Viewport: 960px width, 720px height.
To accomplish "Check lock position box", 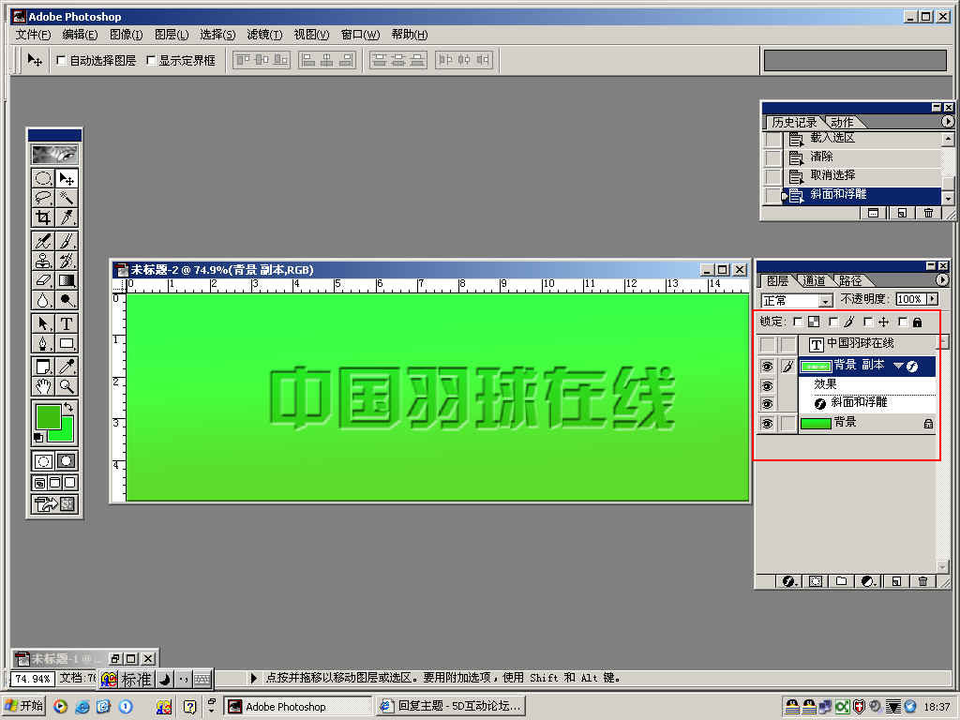I will pos(867,322).
